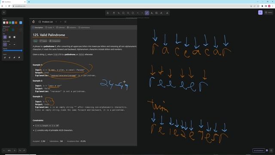275x155 pixels.
Task: Open the Library sidebar
Action: [269, 12]
